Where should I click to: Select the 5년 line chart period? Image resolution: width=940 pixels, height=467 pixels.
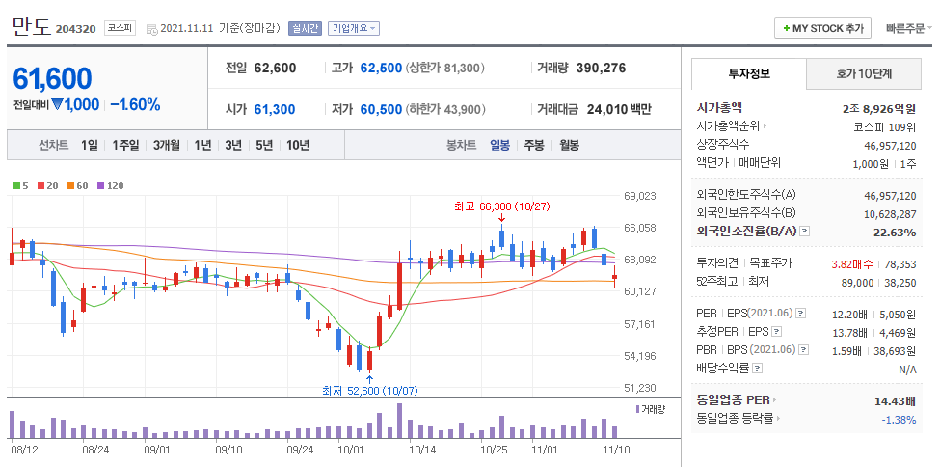264,145
